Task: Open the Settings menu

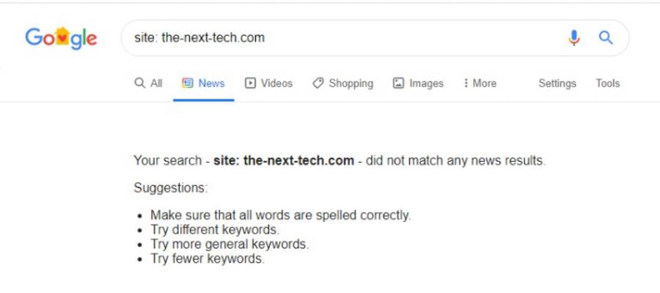Action: [x=557, y=84]
